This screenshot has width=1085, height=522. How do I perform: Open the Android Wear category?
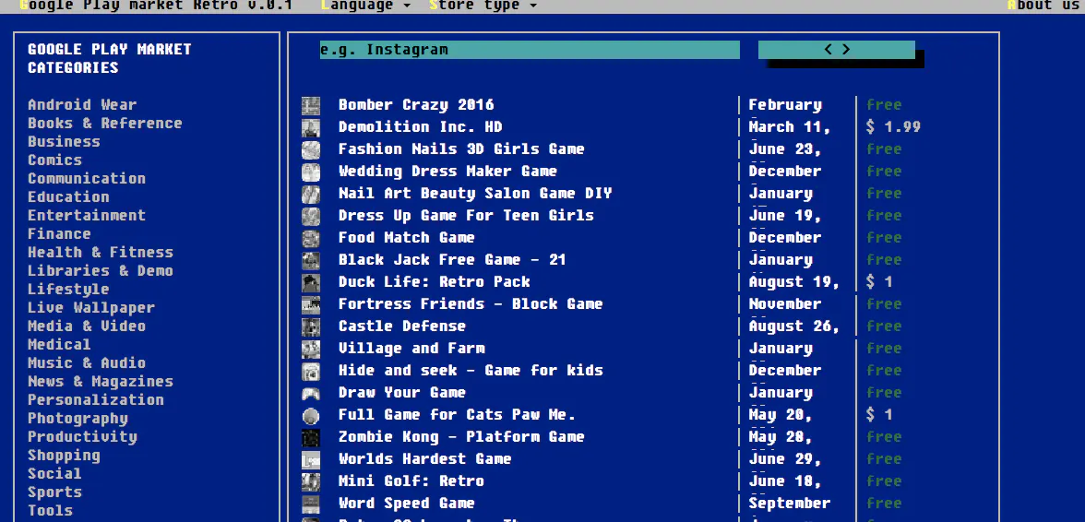(x=82, y=104)
